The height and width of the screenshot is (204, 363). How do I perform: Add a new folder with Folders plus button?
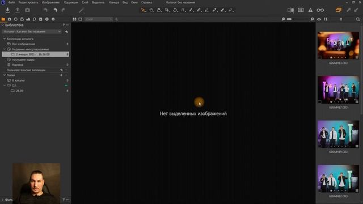coord(61,75)
